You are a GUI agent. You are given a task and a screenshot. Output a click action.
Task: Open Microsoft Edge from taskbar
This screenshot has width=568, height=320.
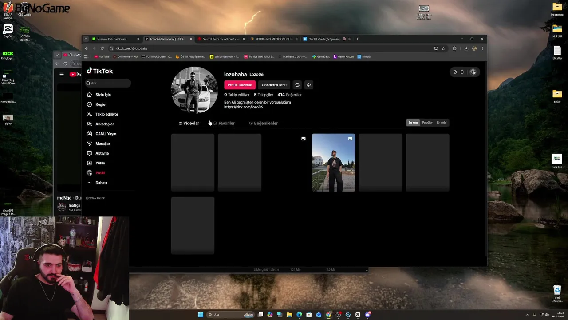[x=299, y=315]
